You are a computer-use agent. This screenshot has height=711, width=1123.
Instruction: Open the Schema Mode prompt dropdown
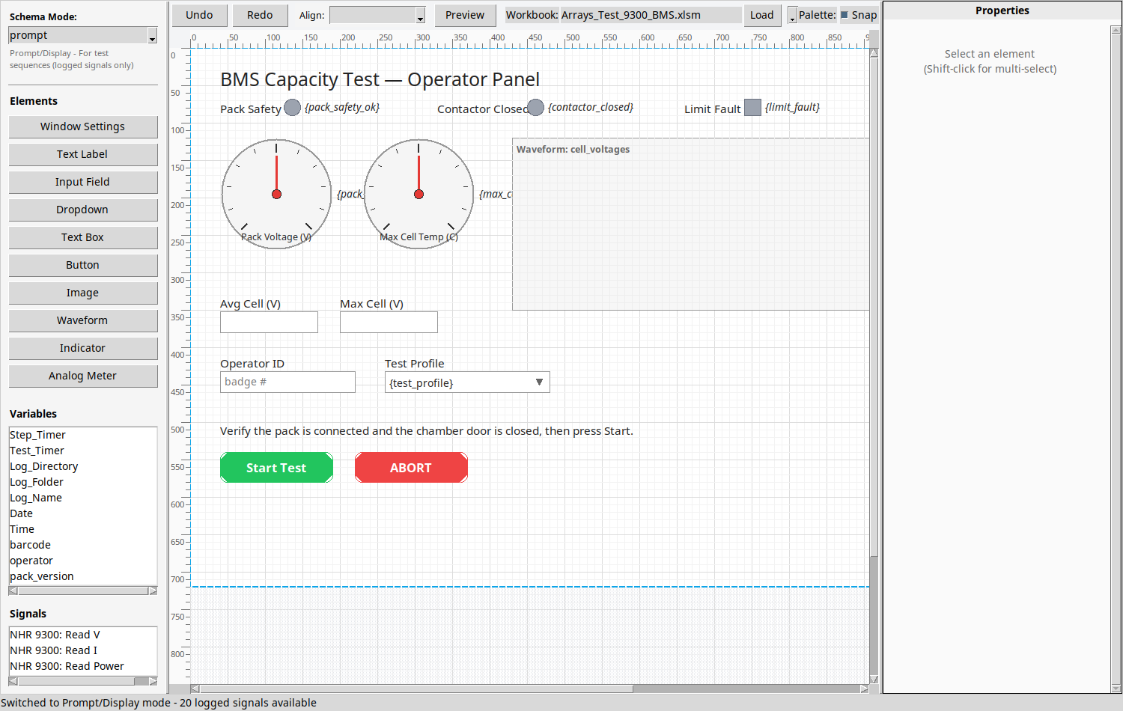pos(82,35)
